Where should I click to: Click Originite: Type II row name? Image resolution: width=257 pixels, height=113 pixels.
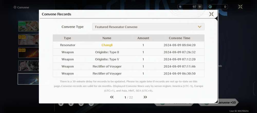coord(107,52)
